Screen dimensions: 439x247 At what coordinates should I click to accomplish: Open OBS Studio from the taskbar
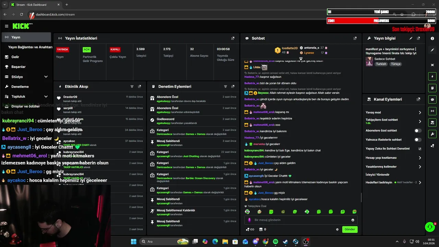[306, 242]
